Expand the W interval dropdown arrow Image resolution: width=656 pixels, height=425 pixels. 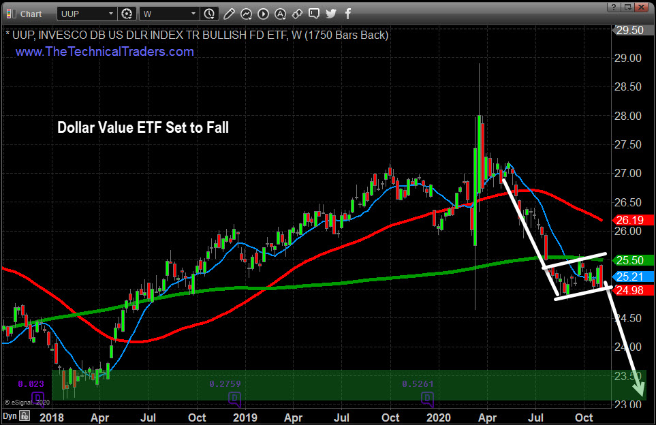tap(193, 14)
